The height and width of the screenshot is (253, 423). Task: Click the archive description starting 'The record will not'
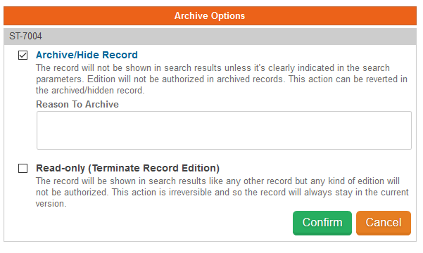tap(222, 79)
